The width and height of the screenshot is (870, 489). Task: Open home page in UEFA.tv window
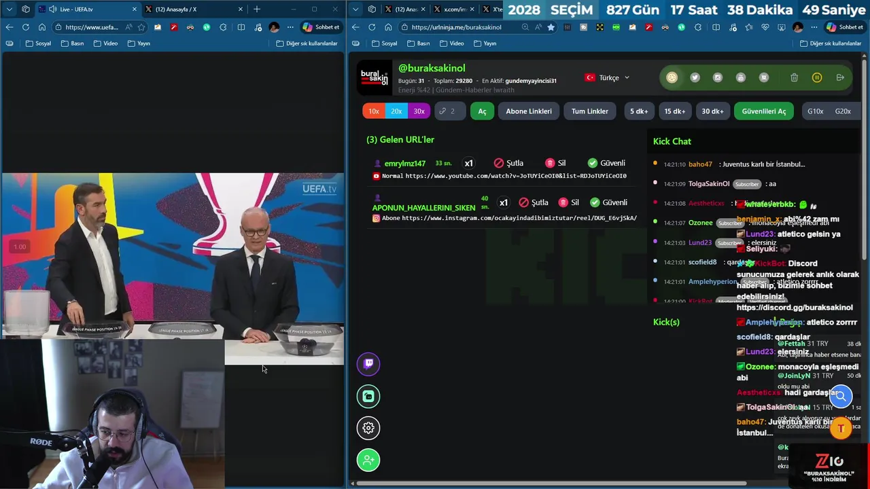41,27
